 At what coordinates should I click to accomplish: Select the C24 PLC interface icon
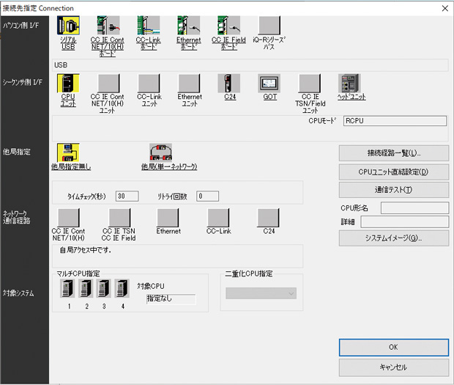point(230,84)
